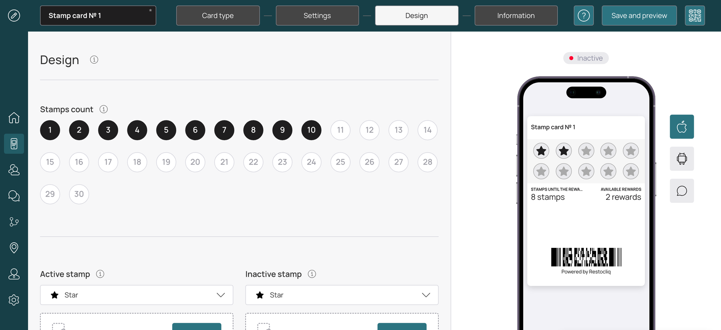Image resolution: width=721 pixels, height=330 pixels.
Task: Set stamps count to 10
Action: [311, 130]
